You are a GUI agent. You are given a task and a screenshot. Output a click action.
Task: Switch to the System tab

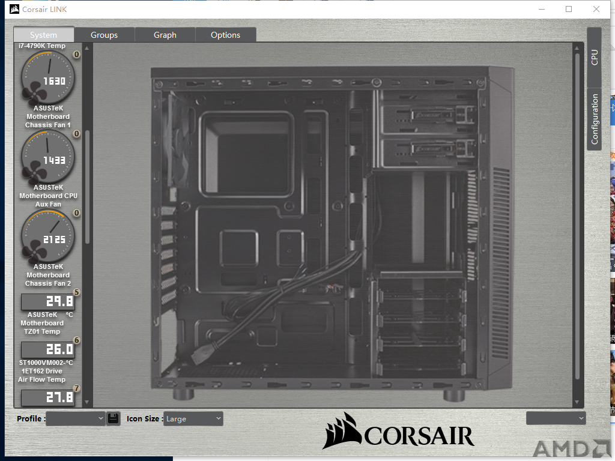point(43,35)
